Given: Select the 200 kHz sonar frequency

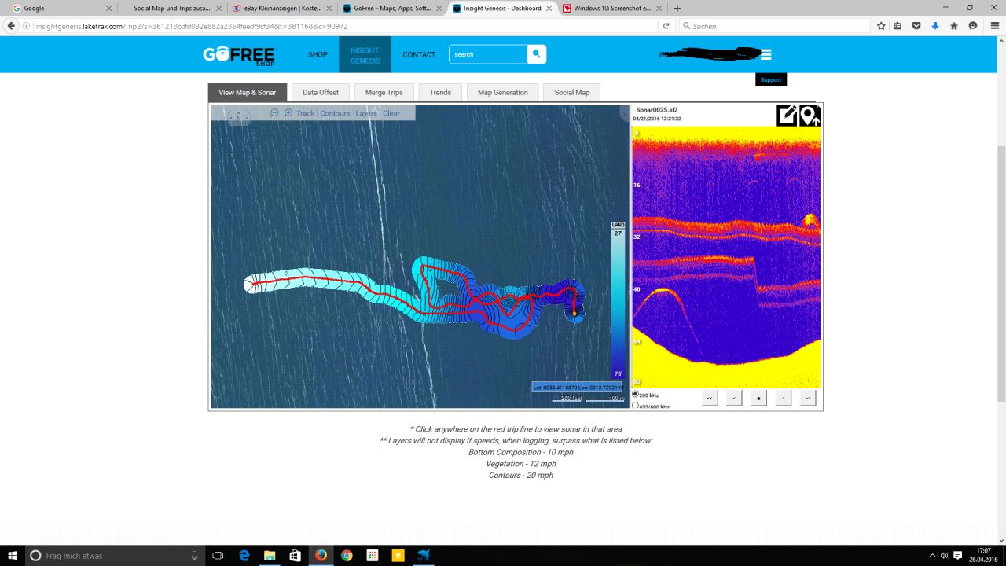Looking at the screenshot, I should pyautogui.click(x=636, y=395).
